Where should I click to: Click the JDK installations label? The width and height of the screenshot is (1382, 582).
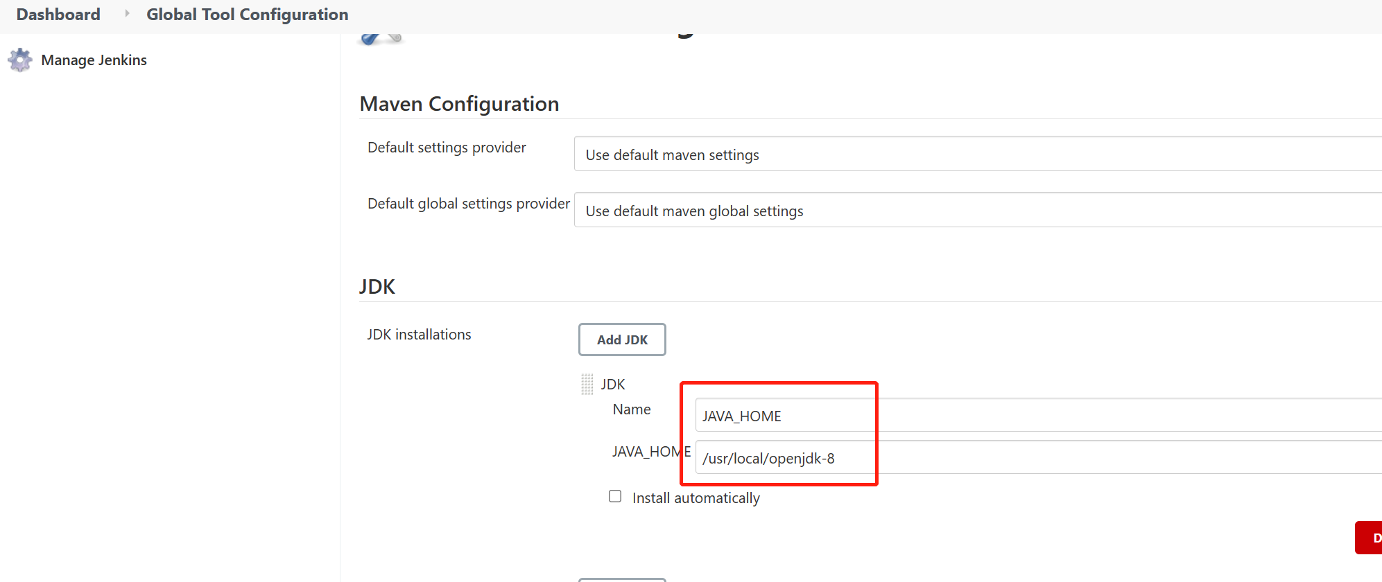(x=419, y=335)
